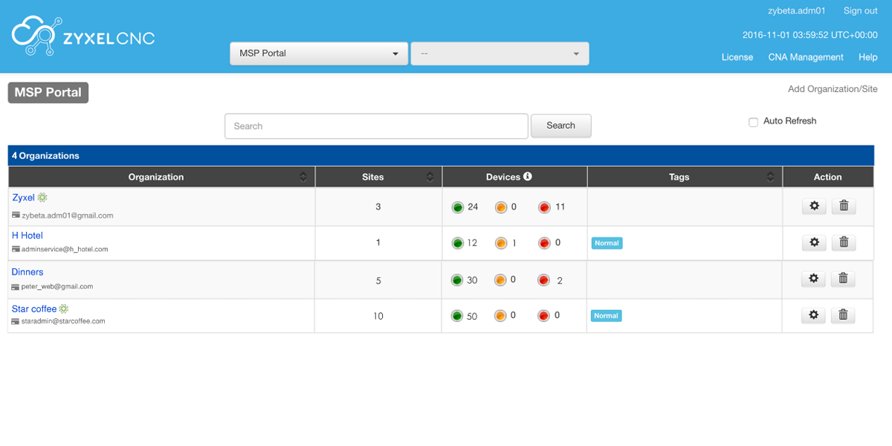Click the Search button

click(560, 126)
